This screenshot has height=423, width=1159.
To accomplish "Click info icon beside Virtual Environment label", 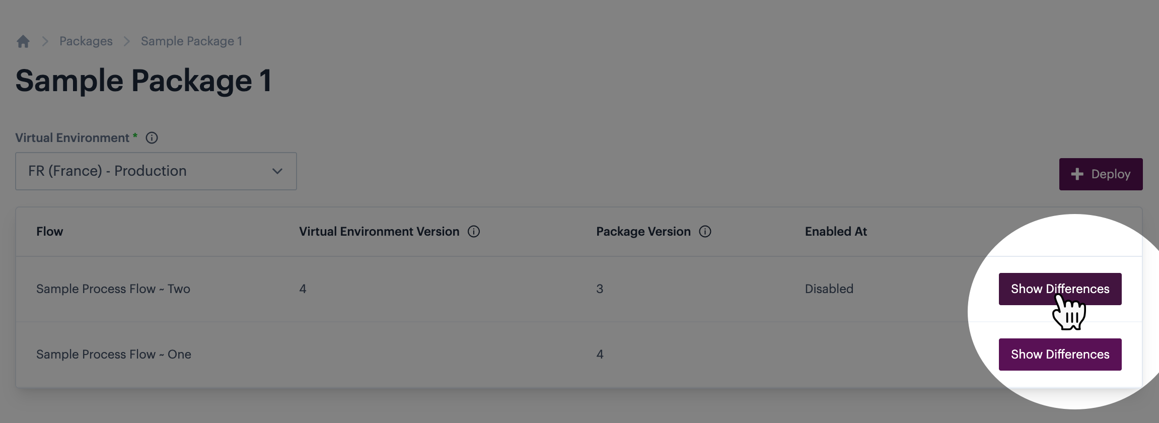I will (x=152, y=138).
